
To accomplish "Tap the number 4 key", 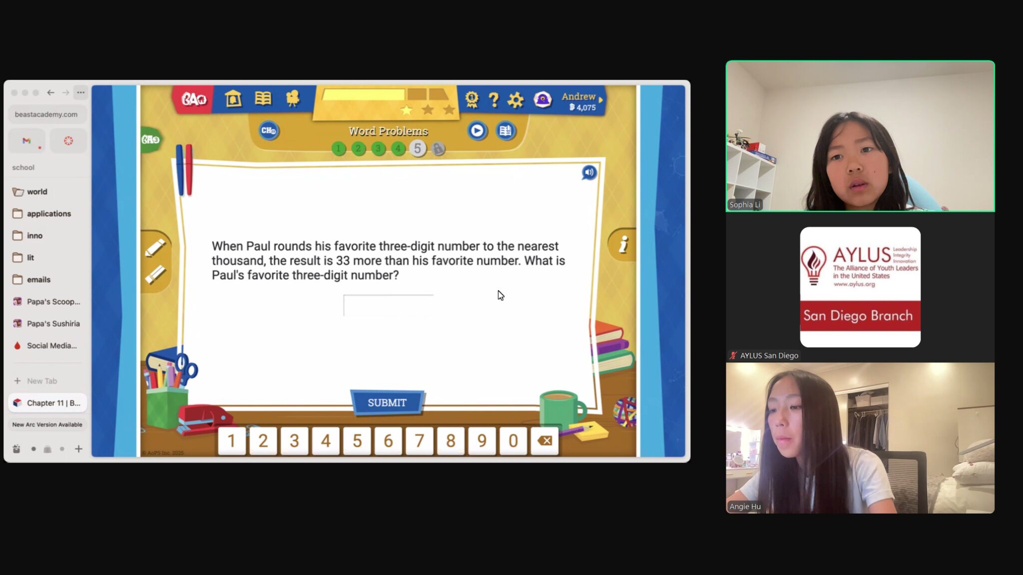I will 326,441.
